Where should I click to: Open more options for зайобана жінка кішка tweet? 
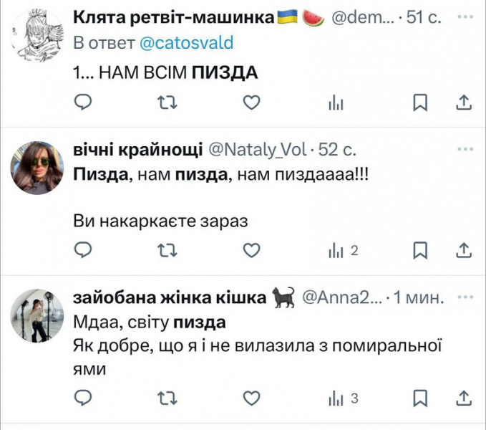[x=465, y=296]
